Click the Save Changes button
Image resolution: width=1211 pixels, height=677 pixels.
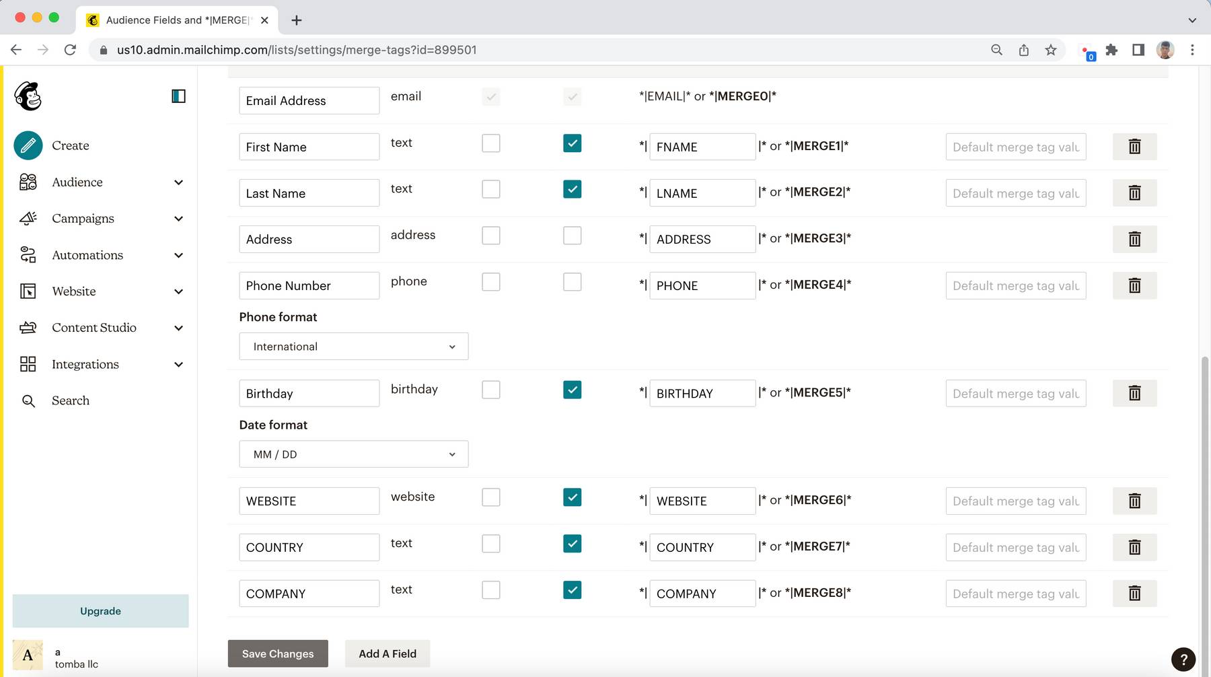coord(278,653)
